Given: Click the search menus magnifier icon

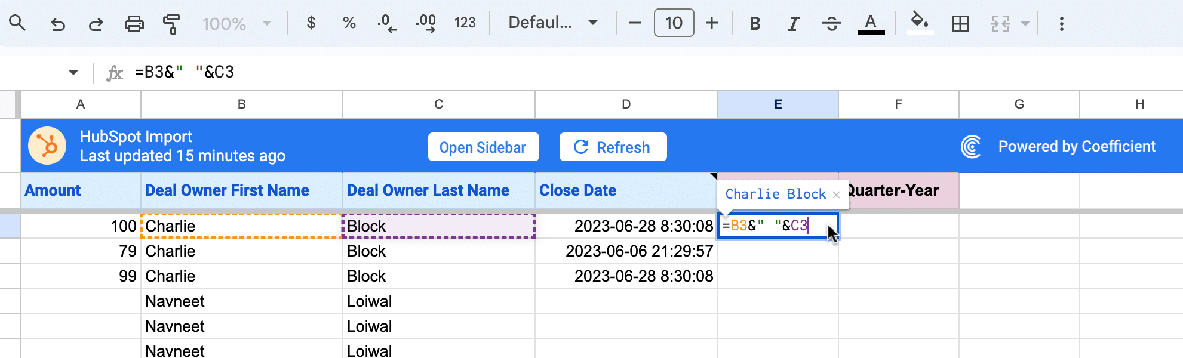Looking at the screenshot, I should (x=17, y=23).
